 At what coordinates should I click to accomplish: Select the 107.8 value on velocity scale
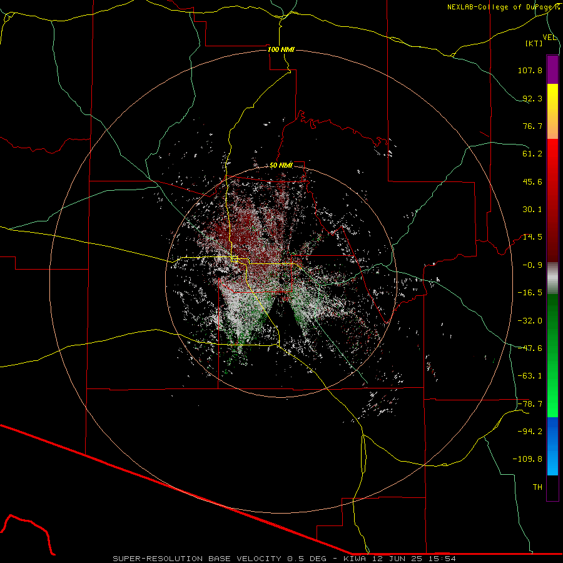click(x=530, y=70)
